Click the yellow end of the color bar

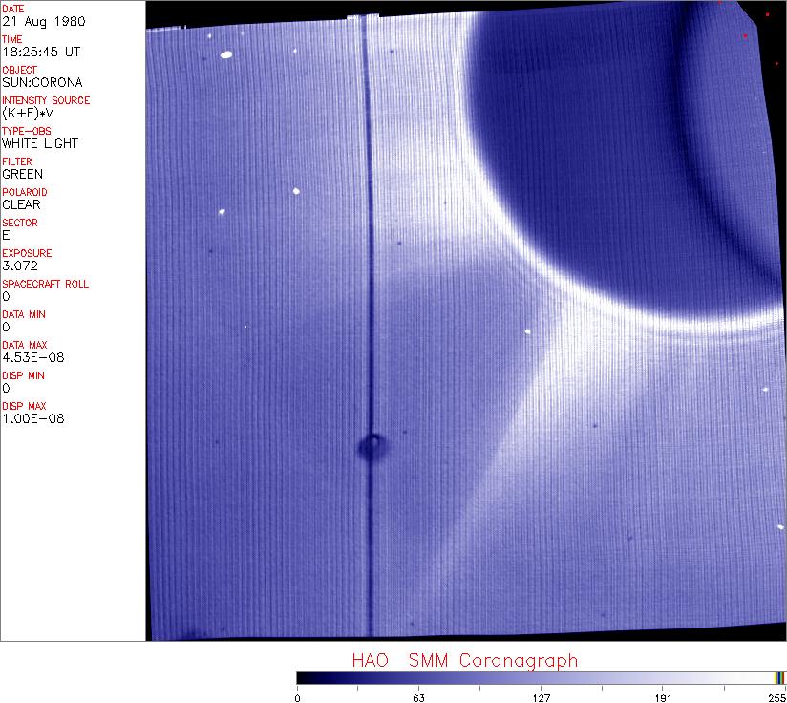[779, 677]
